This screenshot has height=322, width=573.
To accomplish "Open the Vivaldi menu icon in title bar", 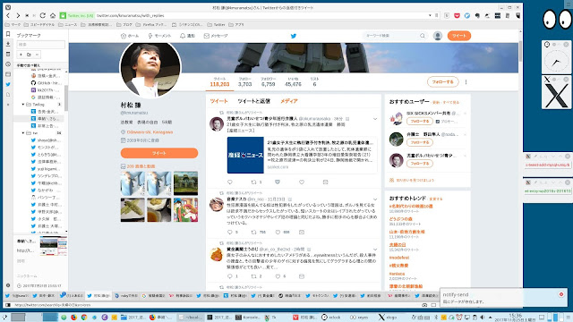I will tap(8, 7).
